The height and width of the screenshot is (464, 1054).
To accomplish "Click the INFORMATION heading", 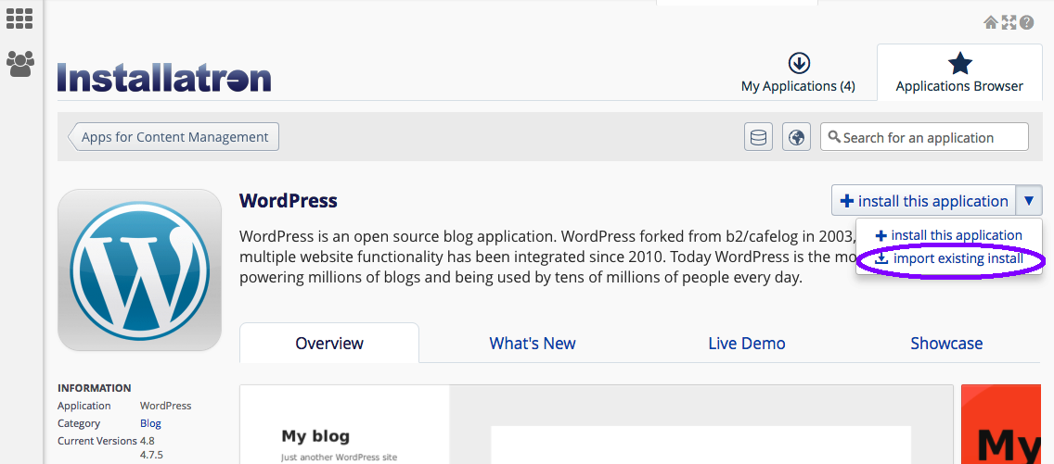I will tap(94, 387).
